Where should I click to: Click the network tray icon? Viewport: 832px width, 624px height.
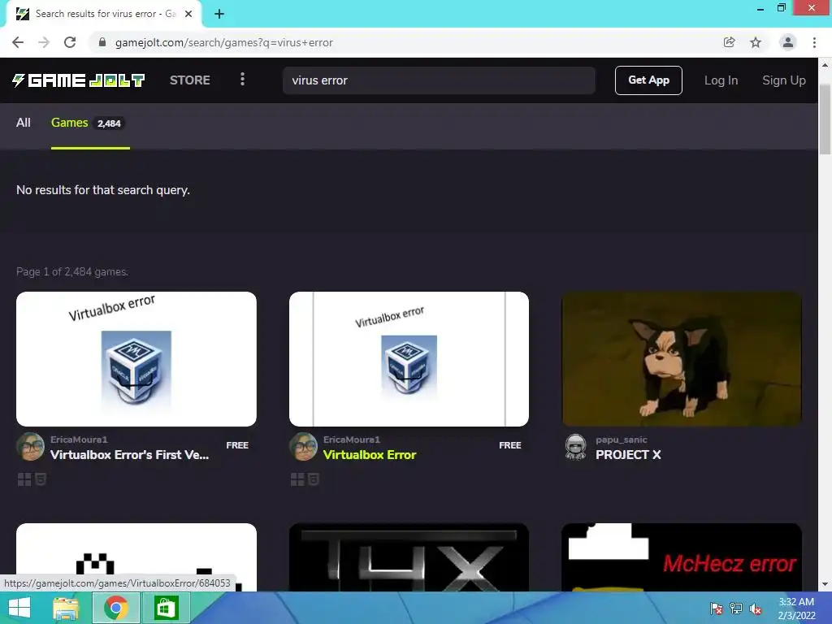click(x=736, y=608)
